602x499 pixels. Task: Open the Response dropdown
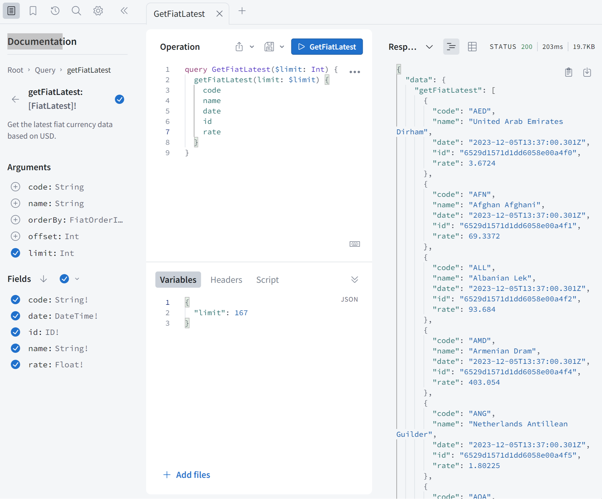[x=429, y=47]
